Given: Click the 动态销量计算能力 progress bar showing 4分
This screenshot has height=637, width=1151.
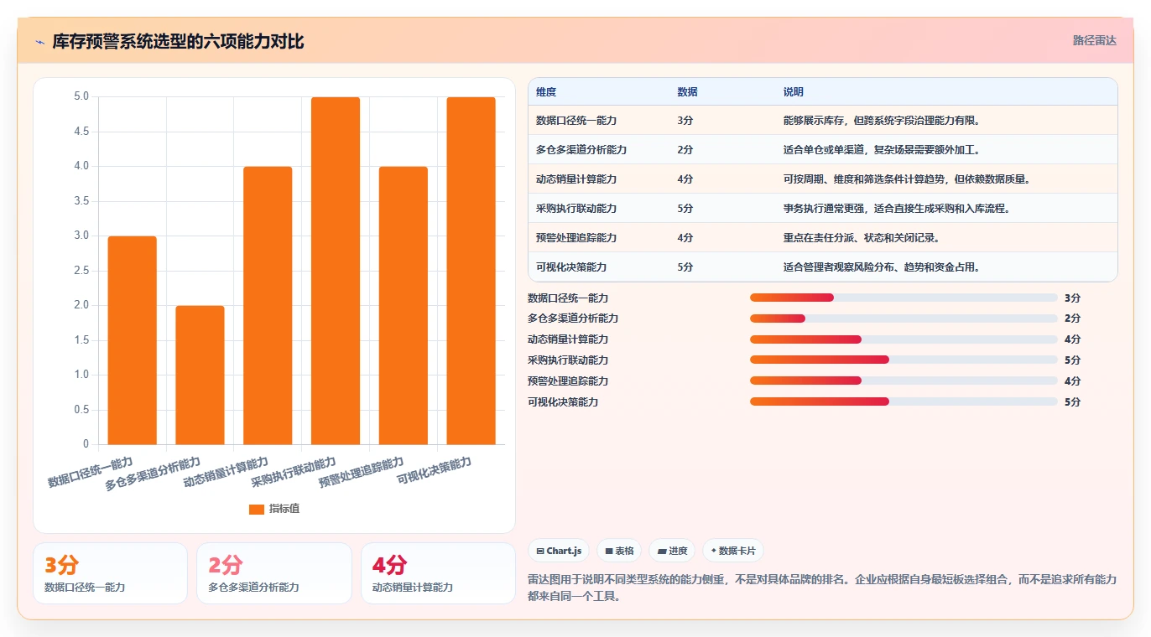Looking at the screenshot, I should point(904,339).
